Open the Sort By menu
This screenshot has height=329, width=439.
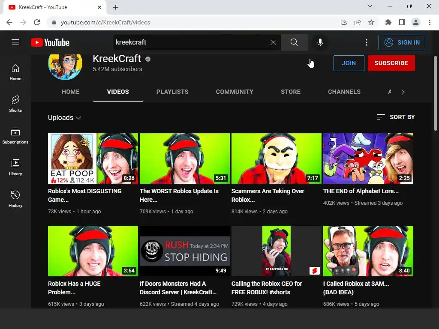[396, 117]
